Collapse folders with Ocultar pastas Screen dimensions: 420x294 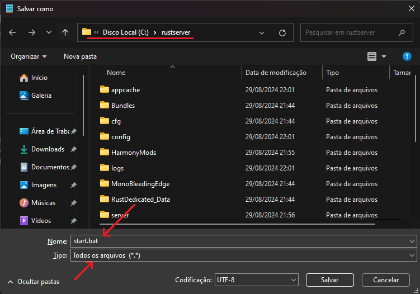34,282
